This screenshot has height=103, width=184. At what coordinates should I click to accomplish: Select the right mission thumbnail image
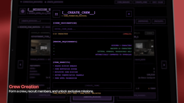144,48
